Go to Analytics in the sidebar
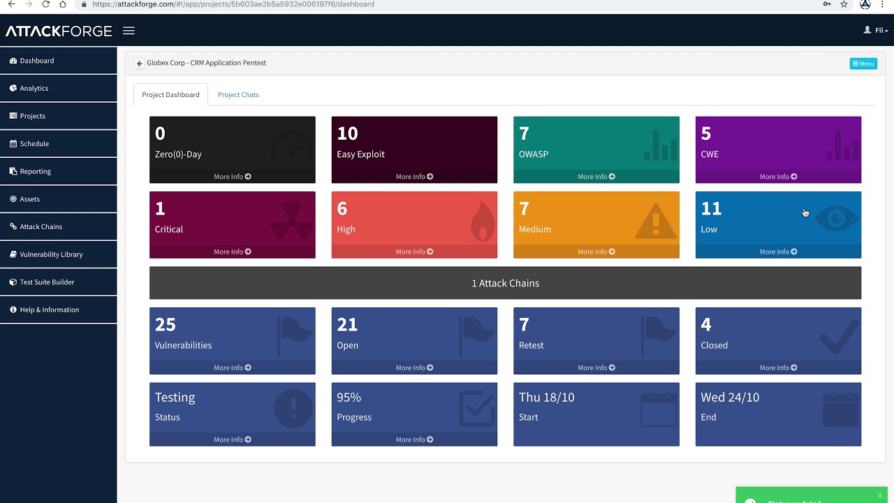This screenshot has height=503, width=894. (59, 89)
